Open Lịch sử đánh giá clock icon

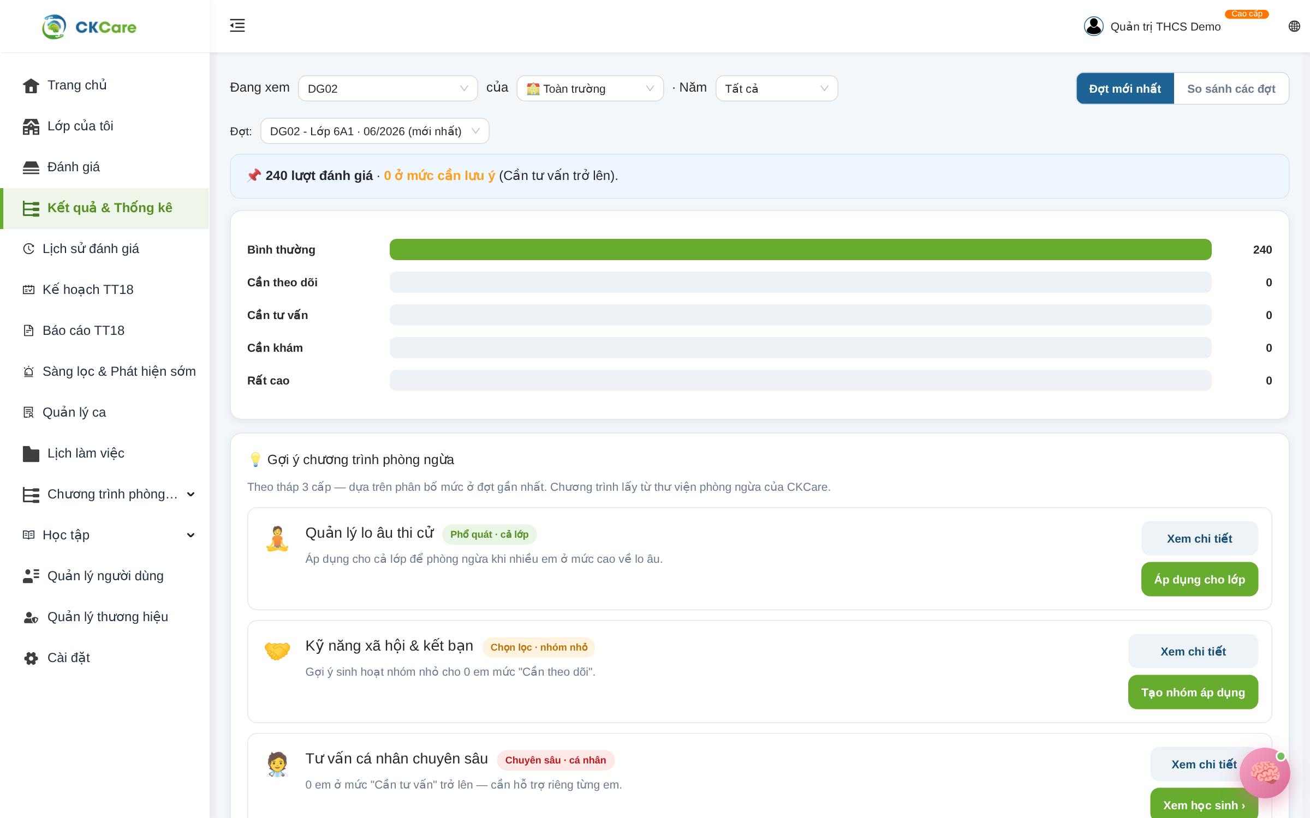click(x=29, y=249)
